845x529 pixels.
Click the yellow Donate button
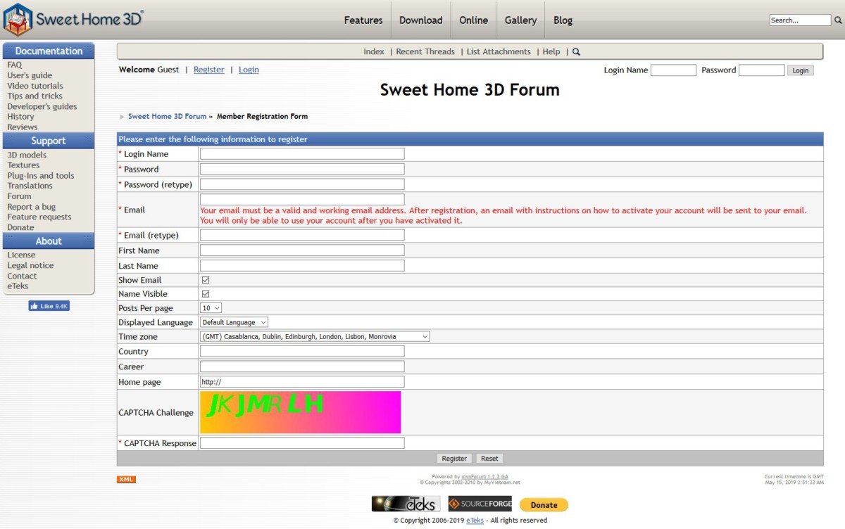point(544,505)
